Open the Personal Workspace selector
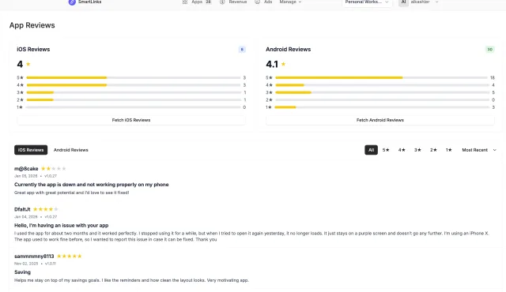Screen dimensions: 506x292 tap(367, 2)
